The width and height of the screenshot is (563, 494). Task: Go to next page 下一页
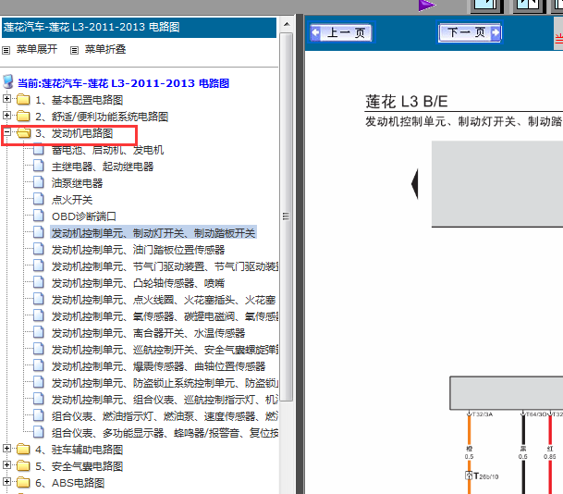coord(470,32)
